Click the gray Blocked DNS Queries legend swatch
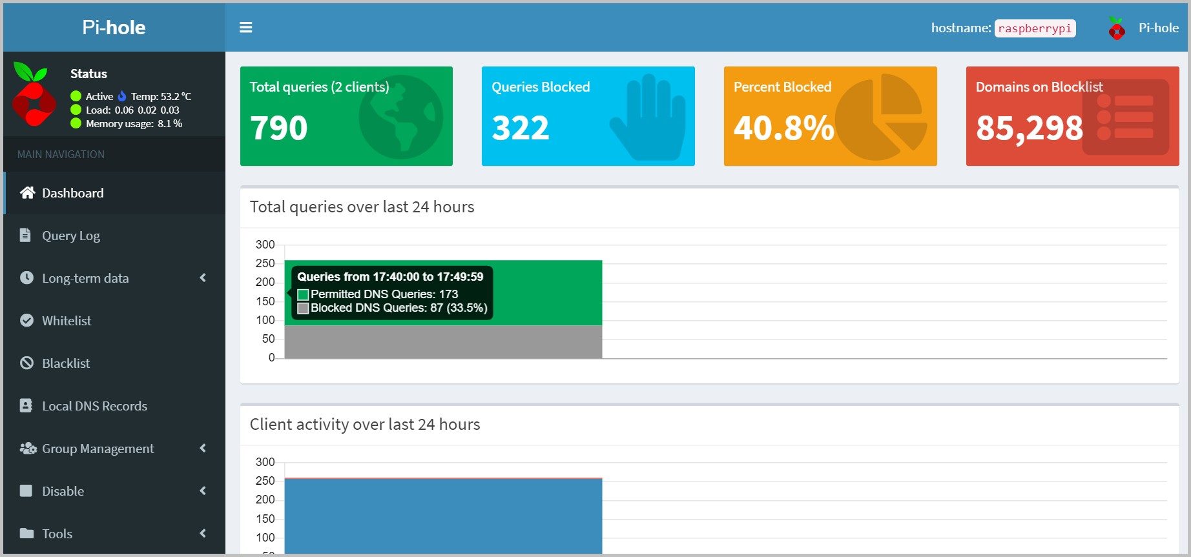Screen dimensions: 1191x557 pos(303,309)
